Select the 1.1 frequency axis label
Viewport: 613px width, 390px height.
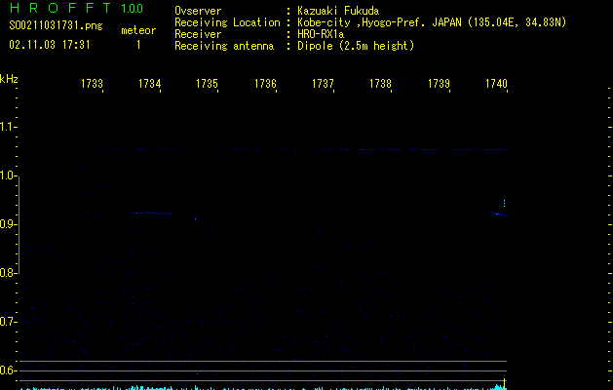9,127
